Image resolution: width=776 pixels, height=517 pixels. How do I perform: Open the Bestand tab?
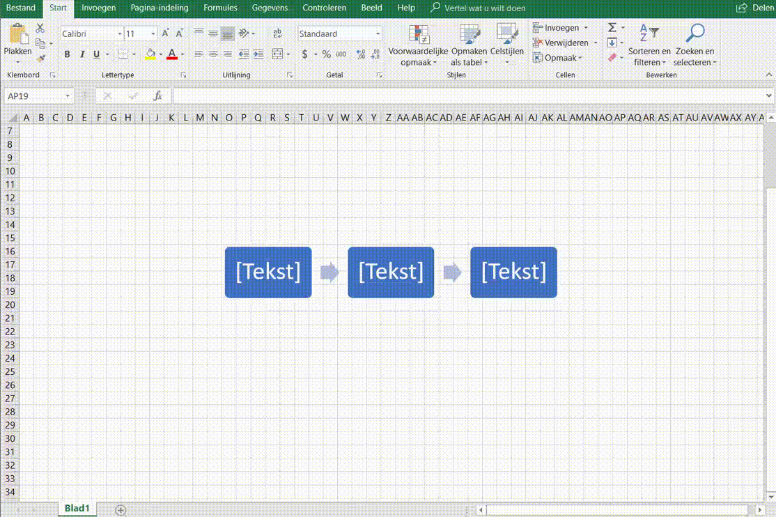tap(21, 8)
